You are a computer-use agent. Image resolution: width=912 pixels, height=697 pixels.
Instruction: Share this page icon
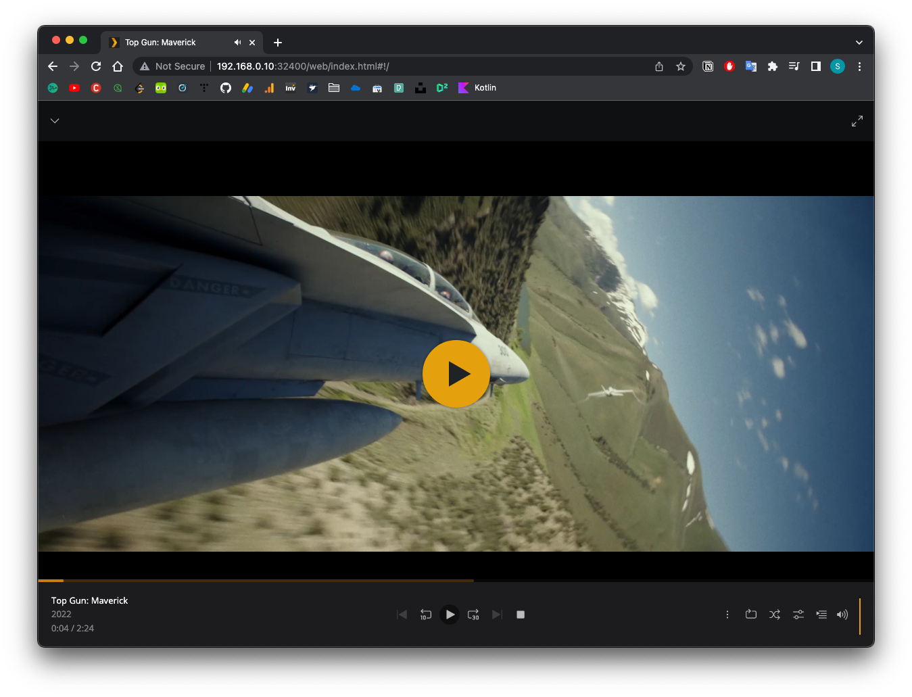659,66
